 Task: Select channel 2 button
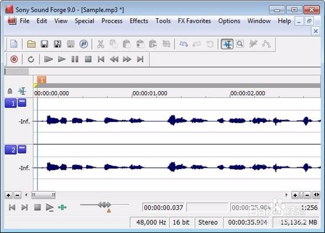click(11, 150)
